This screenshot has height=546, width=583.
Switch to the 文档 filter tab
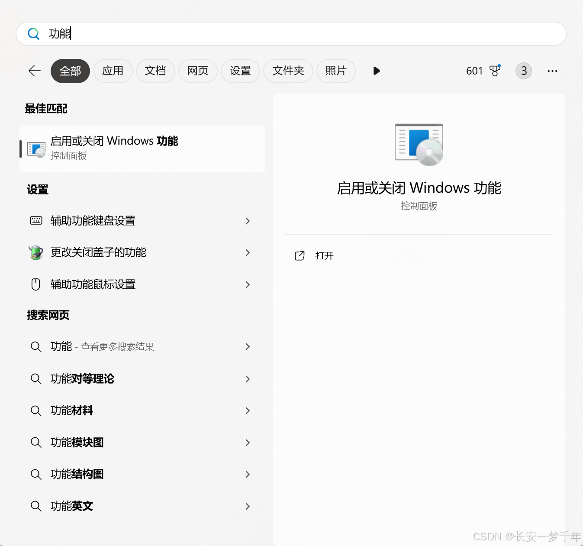click(x=155, y=71)
